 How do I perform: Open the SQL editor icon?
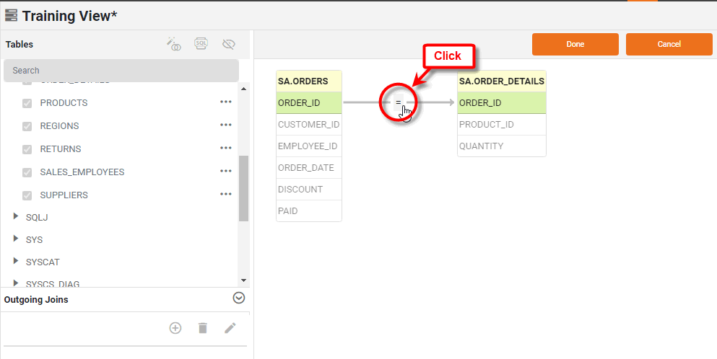[x=201, y=45]
